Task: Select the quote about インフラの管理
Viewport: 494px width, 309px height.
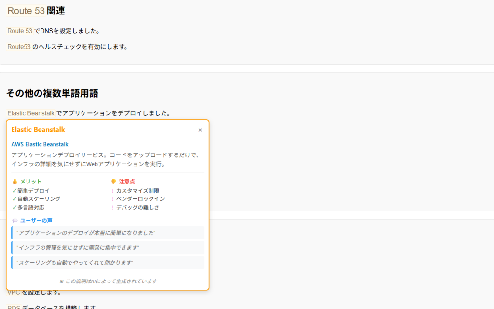Action: 78,248
